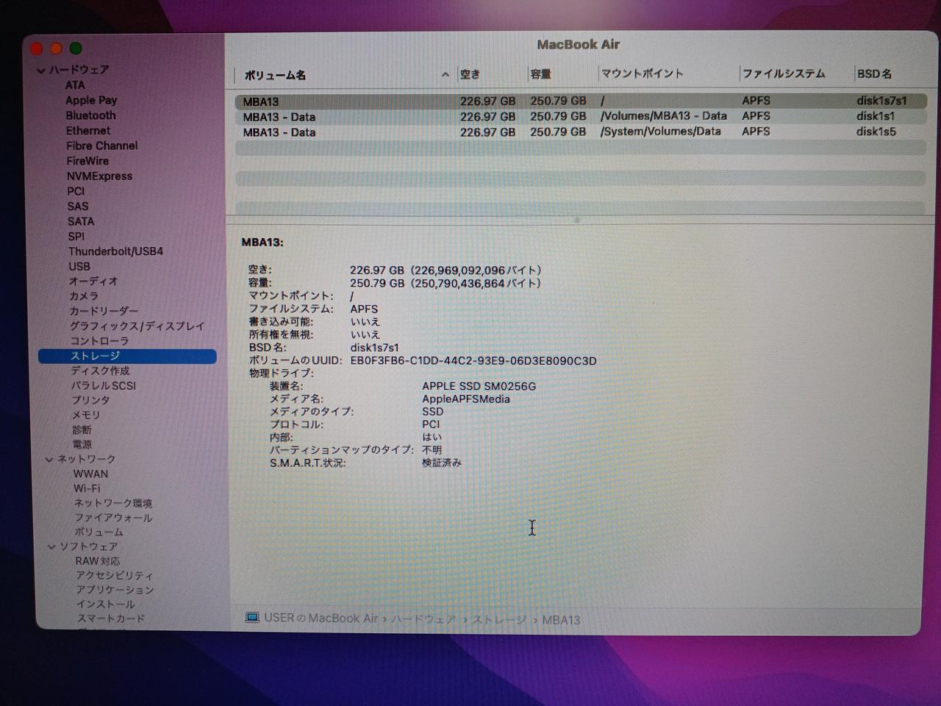This screenshot has width=941, height=706.
Task: Select USB in the sidebar
Action: tap(79, 267)
